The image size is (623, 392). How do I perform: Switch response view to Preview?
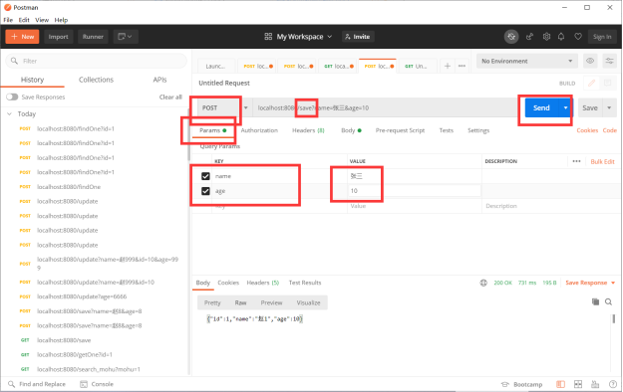[271, 302]
